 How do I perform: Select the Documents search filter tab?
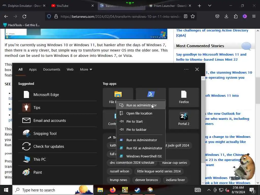point(52,70)
